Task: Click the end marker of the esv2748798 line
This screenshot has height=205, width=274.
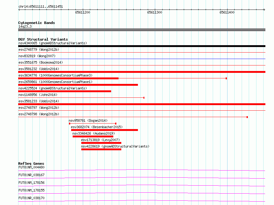Action: [x=247, y=117]
